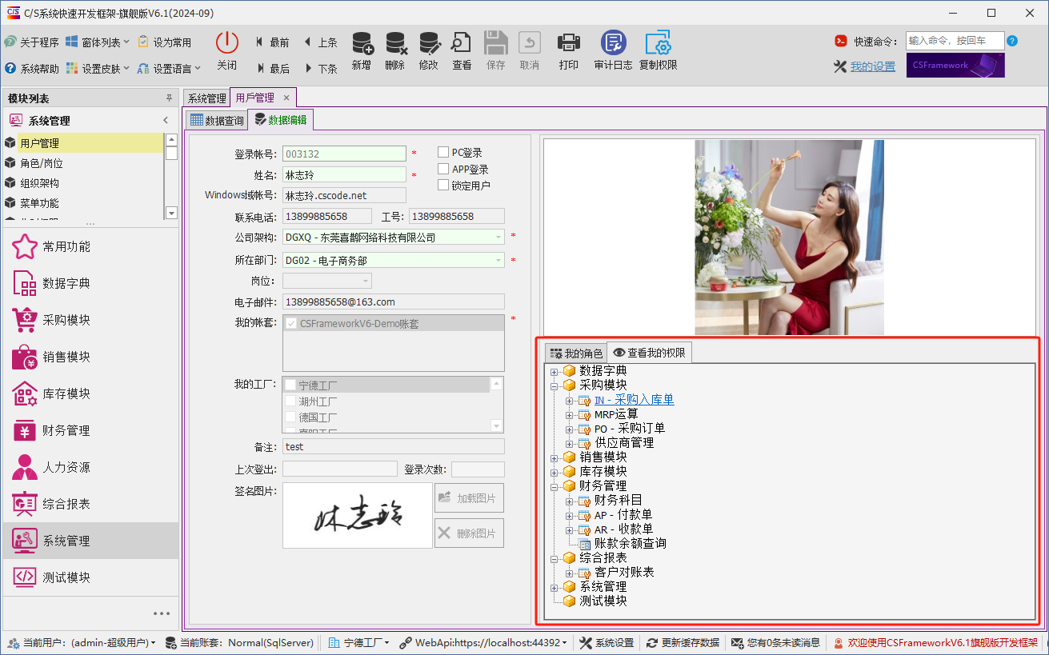The width and height of the screenshot is (1049, 655).
Task: Open 我的设置 link
Action: [872, 67]
